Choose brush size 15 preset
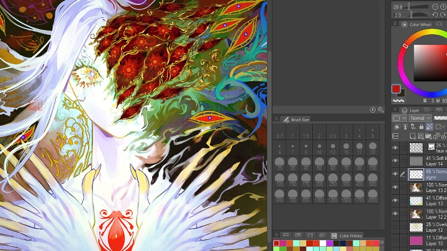 [346, 148]
